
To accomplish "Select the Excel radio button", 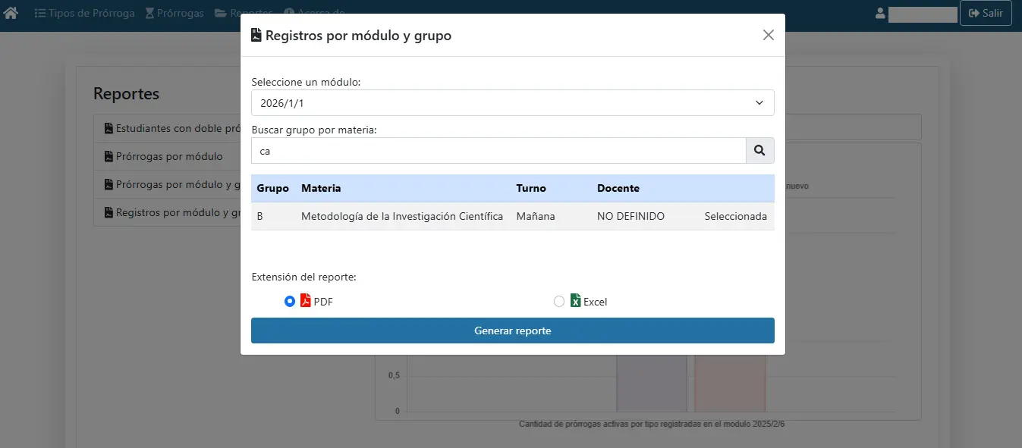I will pyautogui.click(x=559, y=301).
